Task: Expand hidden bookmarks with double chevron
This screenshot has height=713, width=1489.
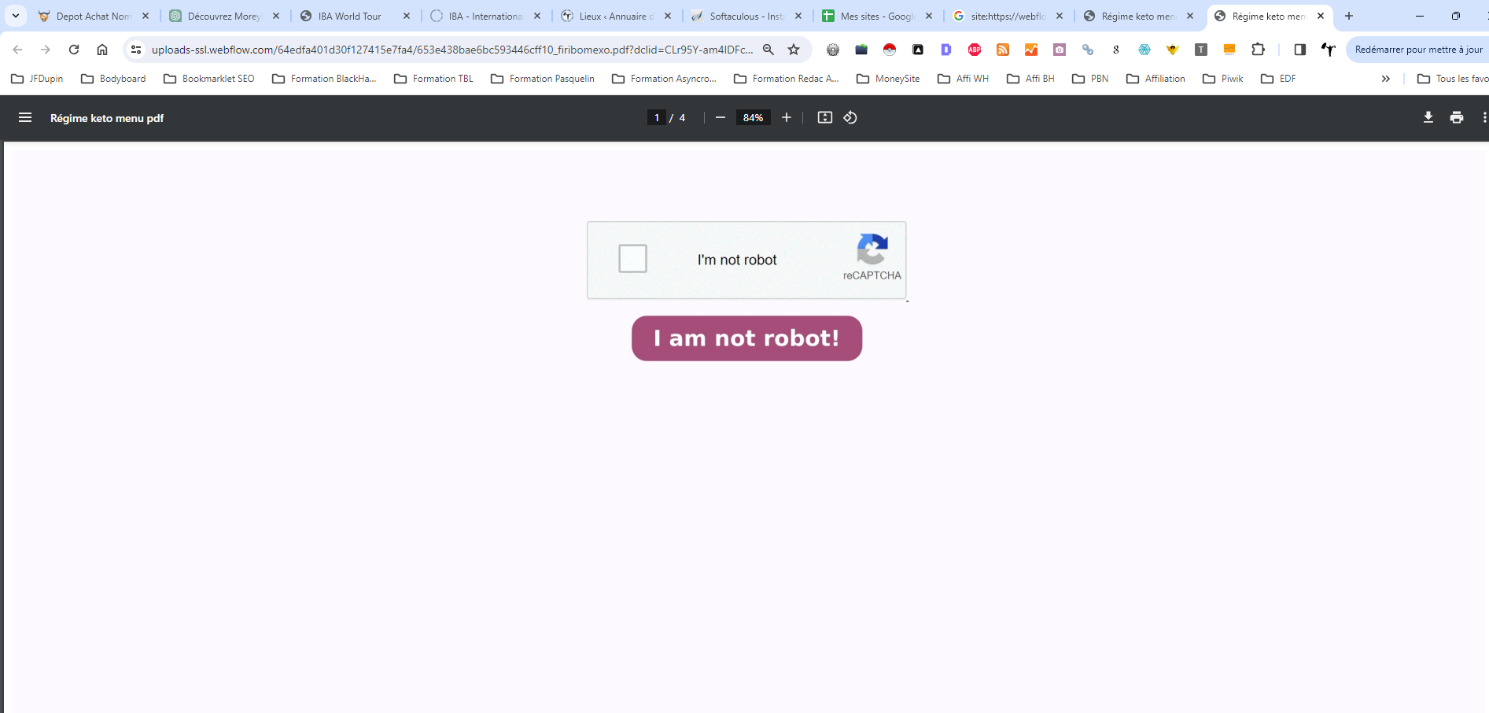Action: tap(1385, 79)
